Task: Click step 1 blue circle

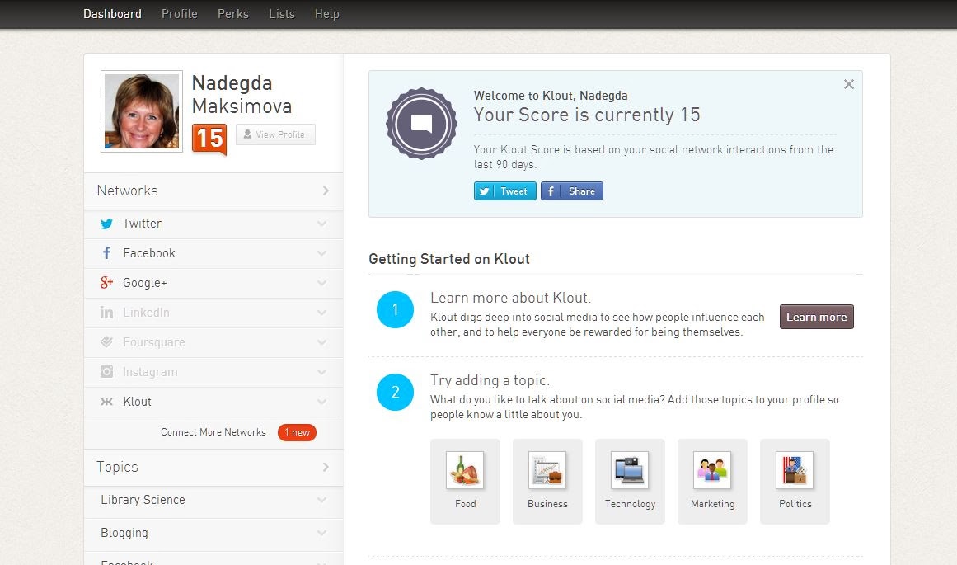Action: 395,309
